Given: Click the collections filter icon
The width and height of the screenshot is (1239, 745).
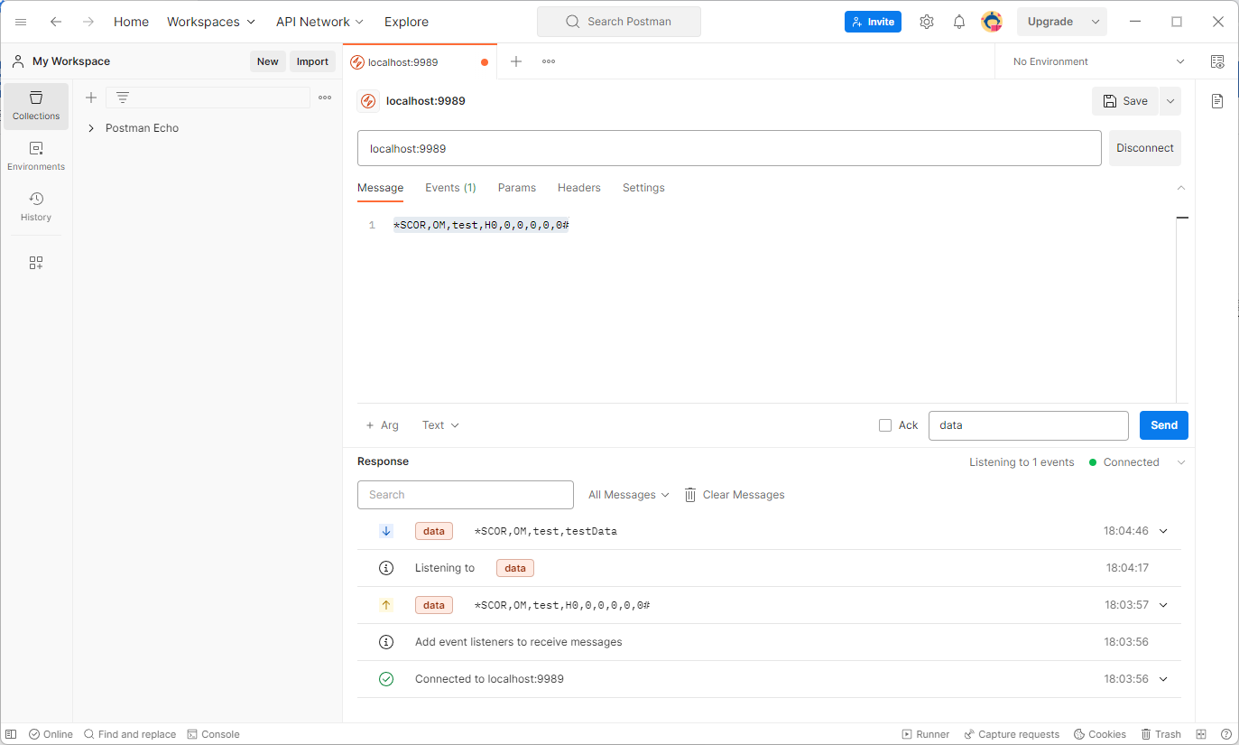Looking at the screenshot, I should (x=123, y=98).
